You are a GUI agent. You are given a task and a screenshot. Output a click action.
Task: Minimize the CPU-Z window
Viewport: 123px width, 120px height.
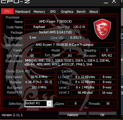(x=106, y=2)
